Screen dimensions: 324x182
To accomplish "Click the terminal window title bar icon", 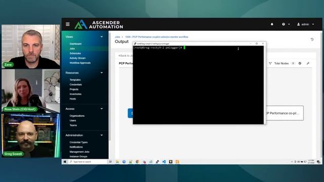I will 135,44.
